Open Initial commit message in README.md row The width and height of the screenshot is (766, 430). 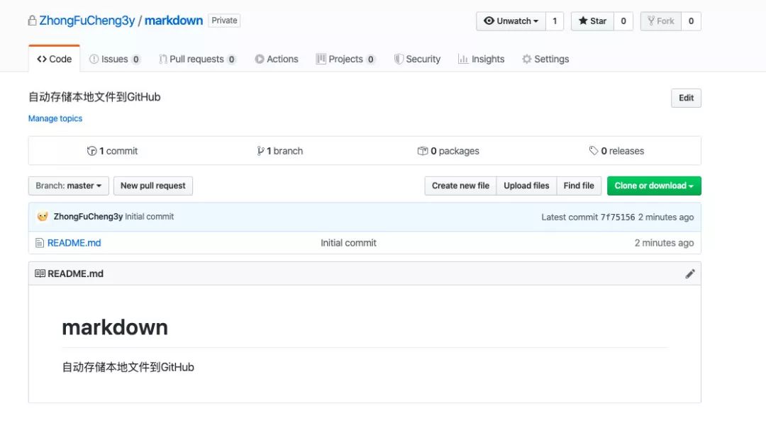point(348,243)
